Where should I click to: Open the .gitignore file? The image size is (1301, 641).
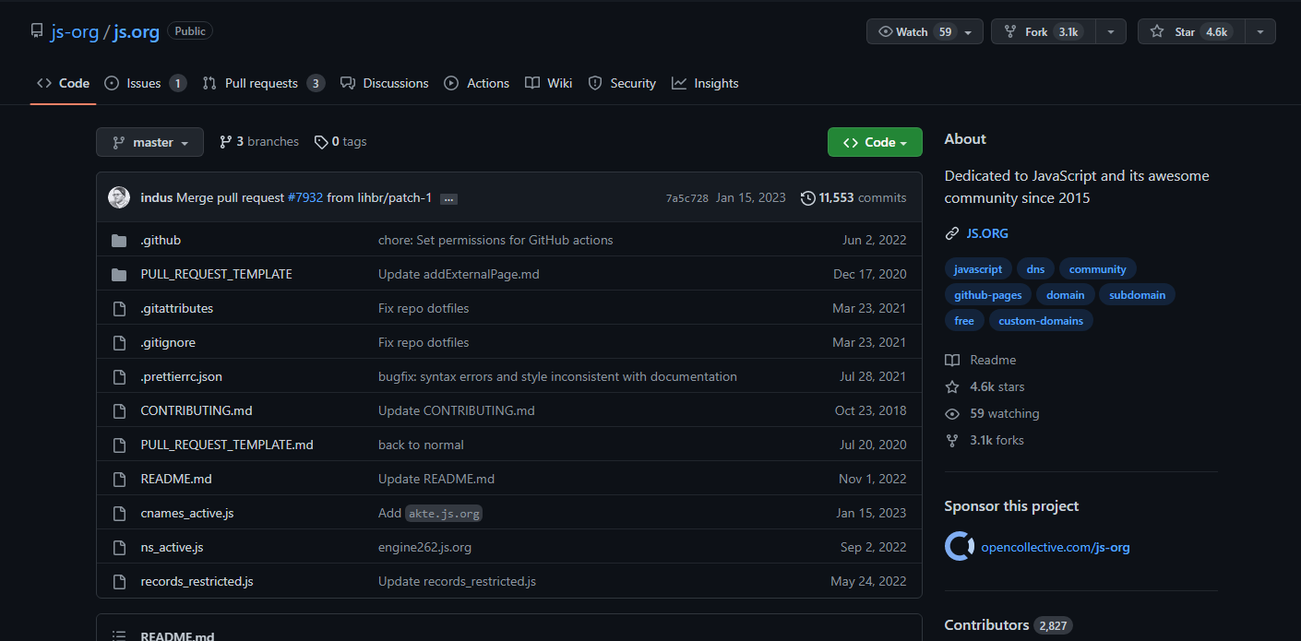coord(168,342)
